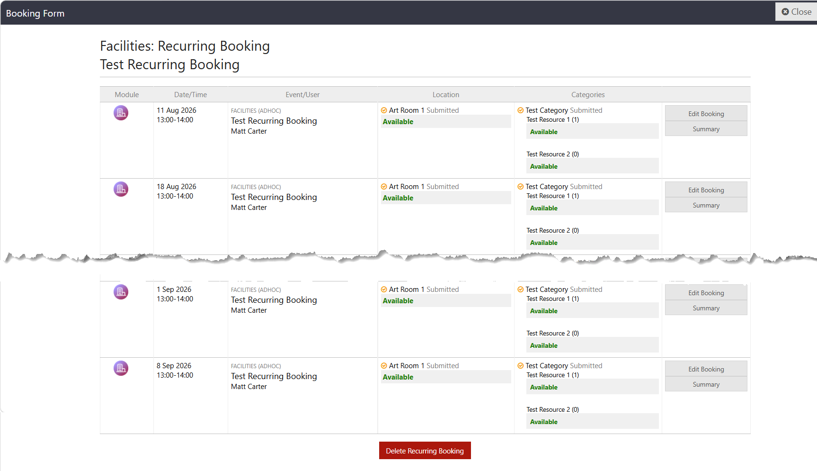This screenshot has height=471, width=817.
Task: Click FACILITIES (ADHOC) label in 18 Aug row
Action: (x=256, y=187)
